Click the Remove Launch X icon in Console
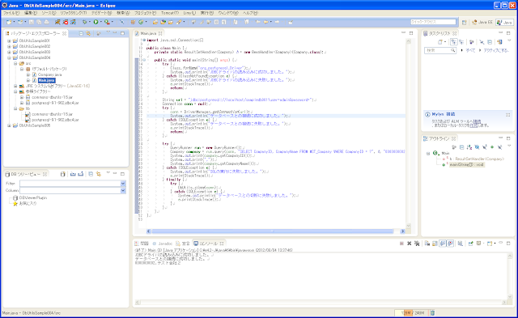This screenshot has height=318, width=518. [x=409, y=244]
